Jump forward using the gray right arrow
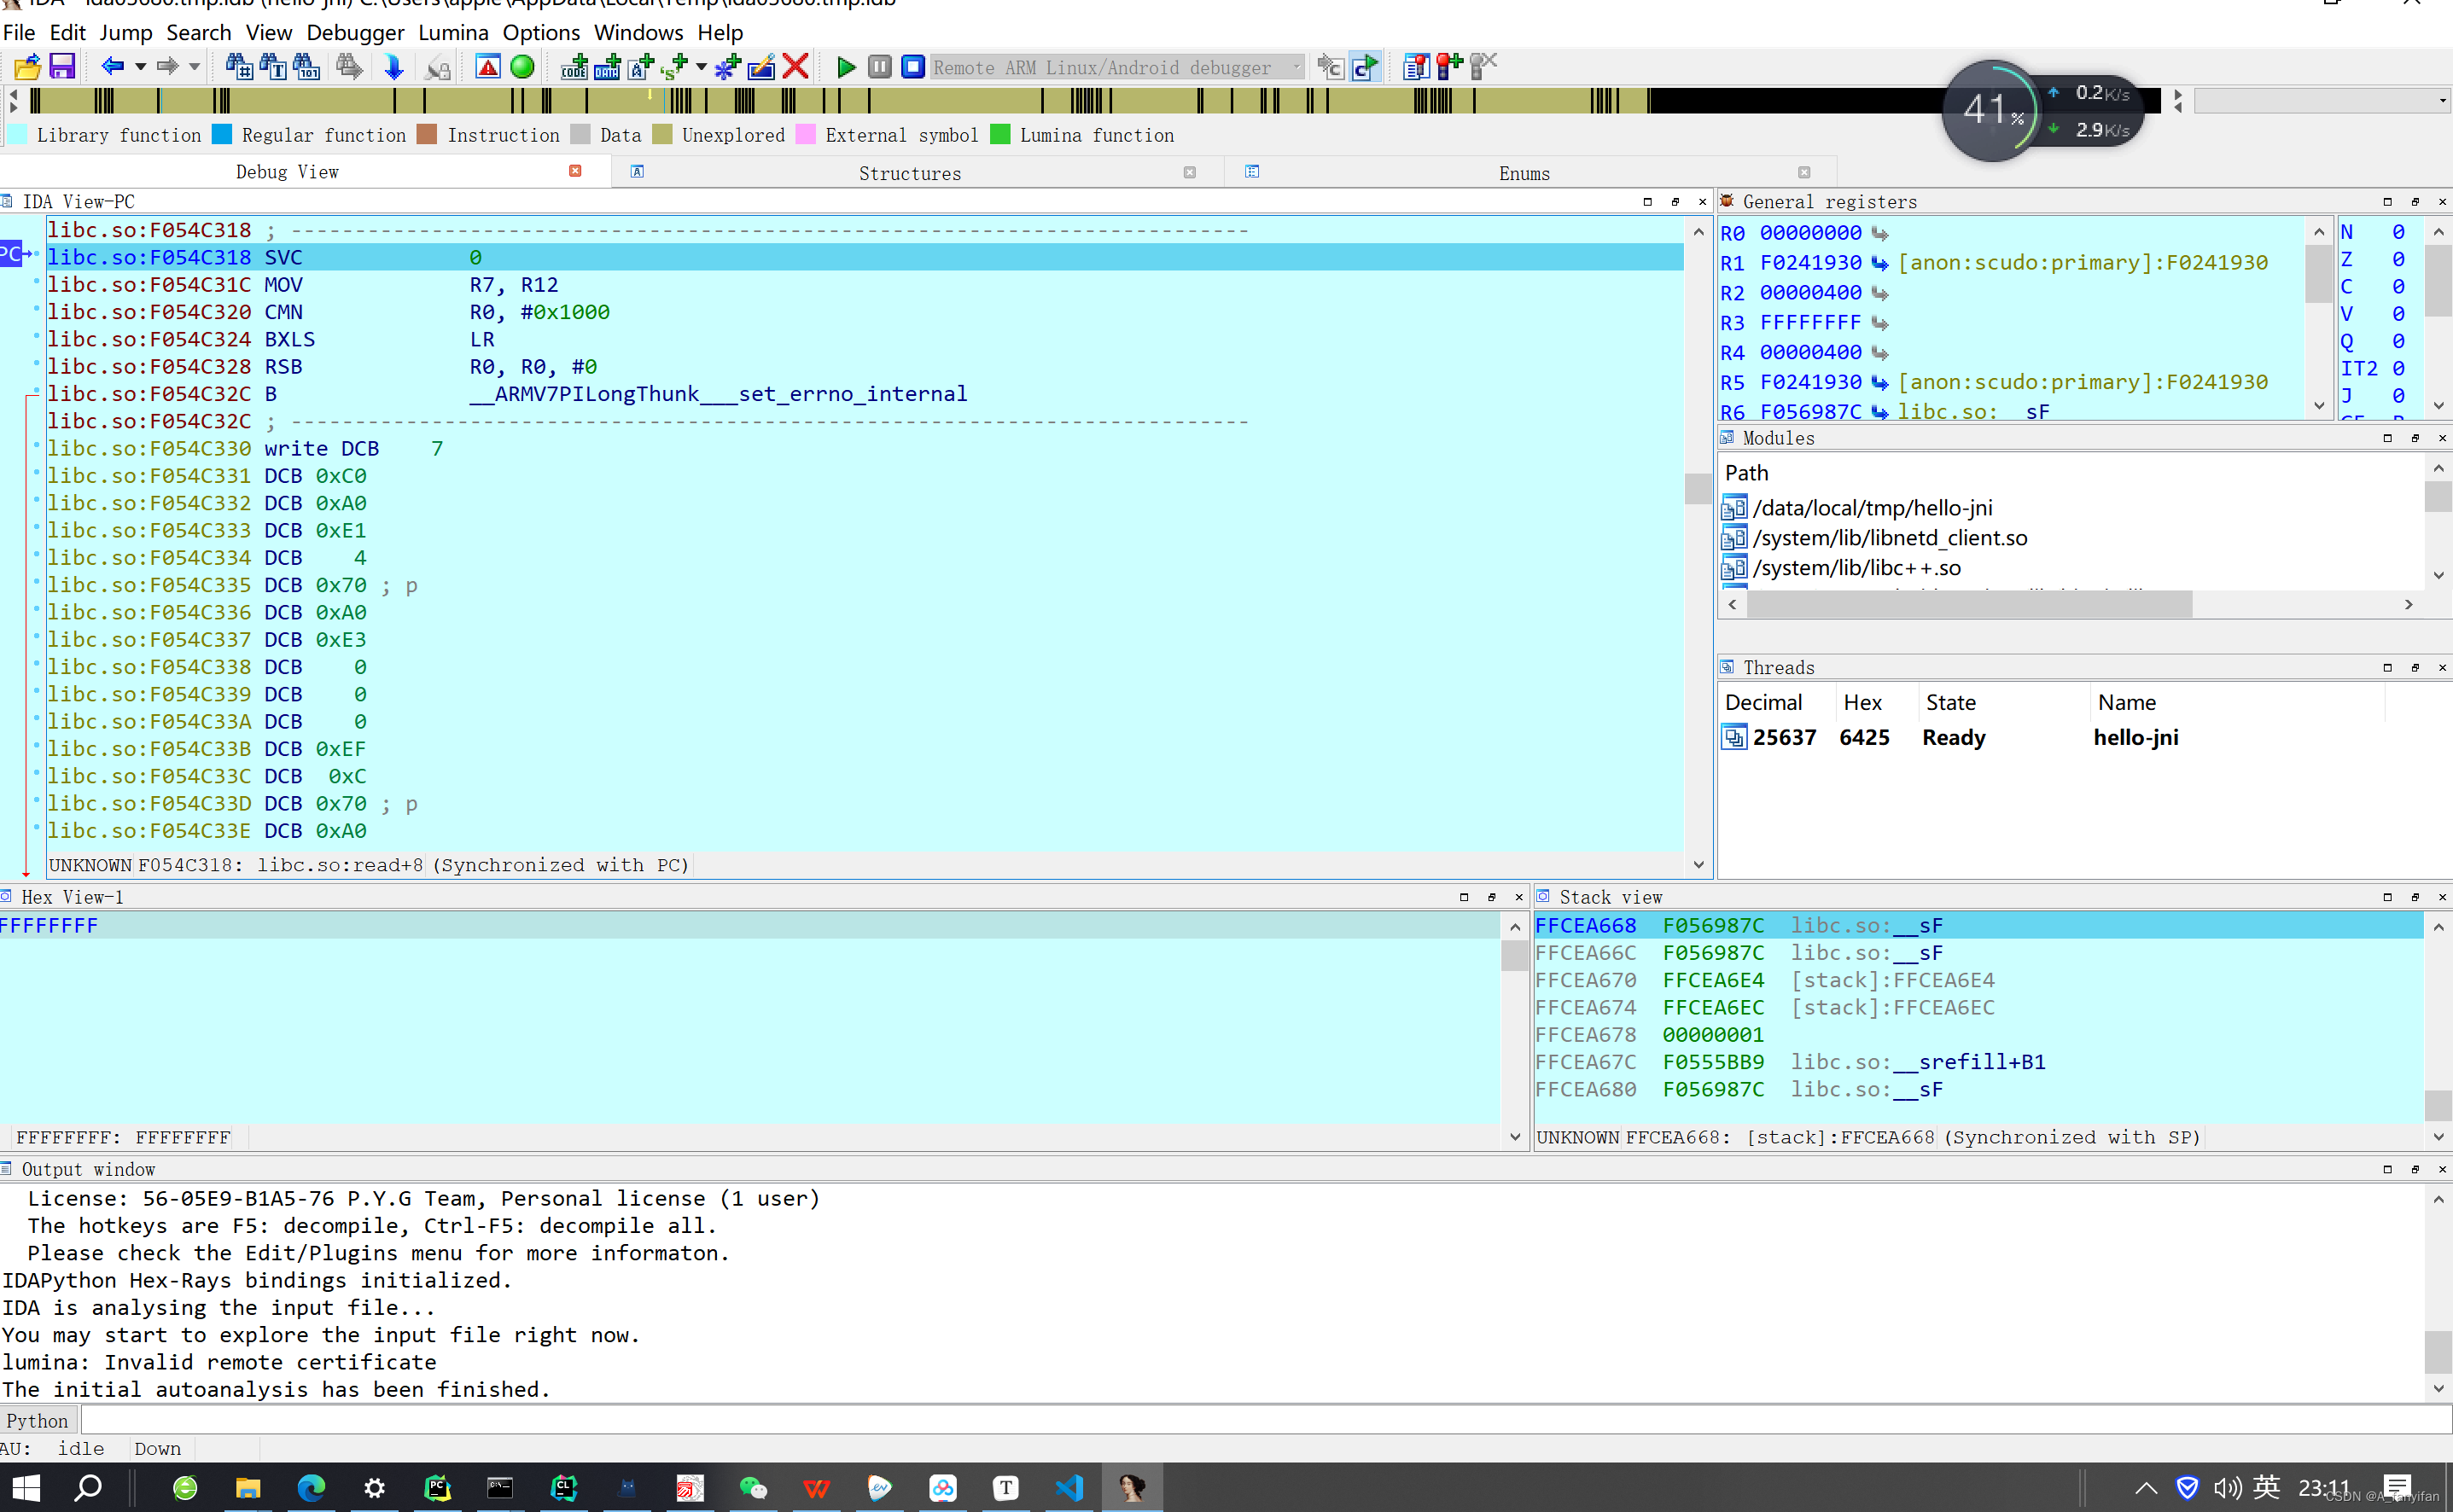 [x=167, y=67]
